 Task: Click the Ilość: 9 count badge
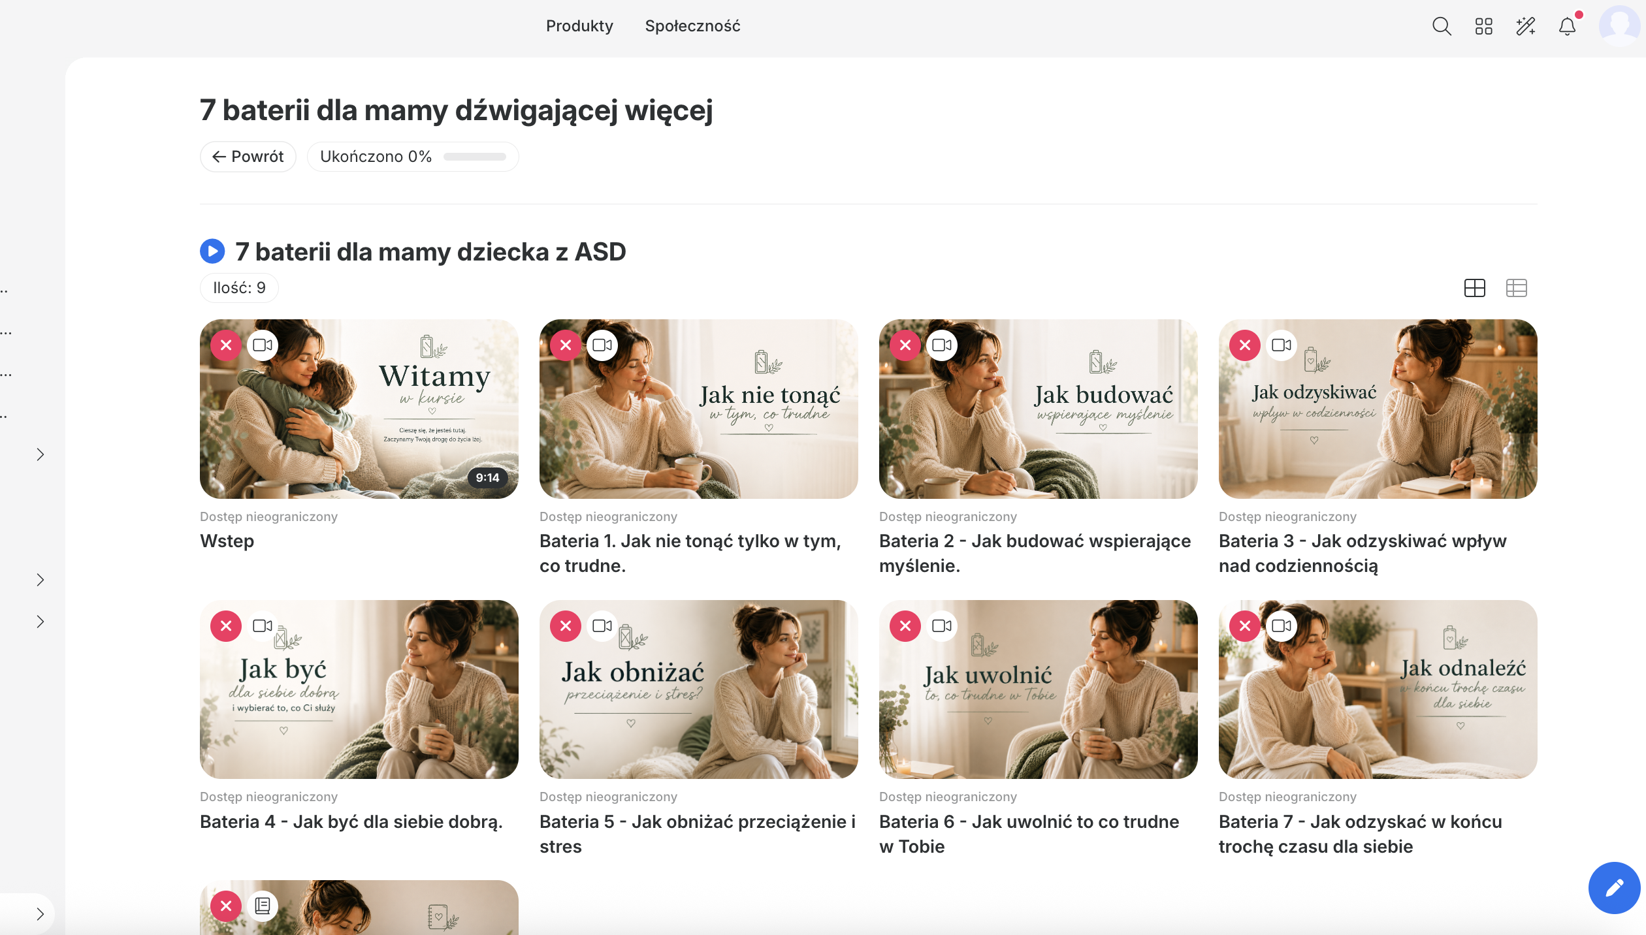pos(239,288)
